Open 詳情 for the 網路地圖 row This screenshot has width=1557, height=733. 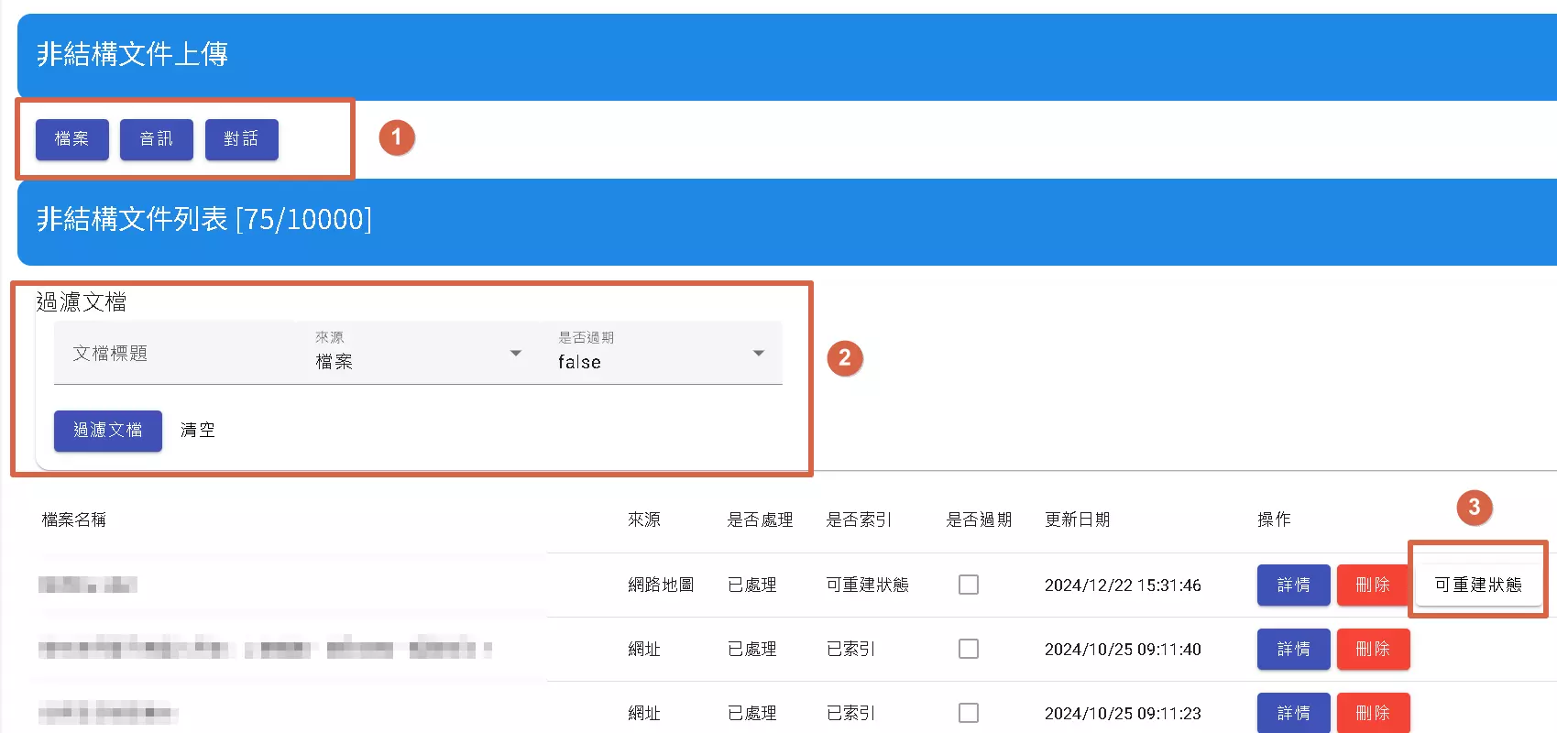coord(1293,585)
